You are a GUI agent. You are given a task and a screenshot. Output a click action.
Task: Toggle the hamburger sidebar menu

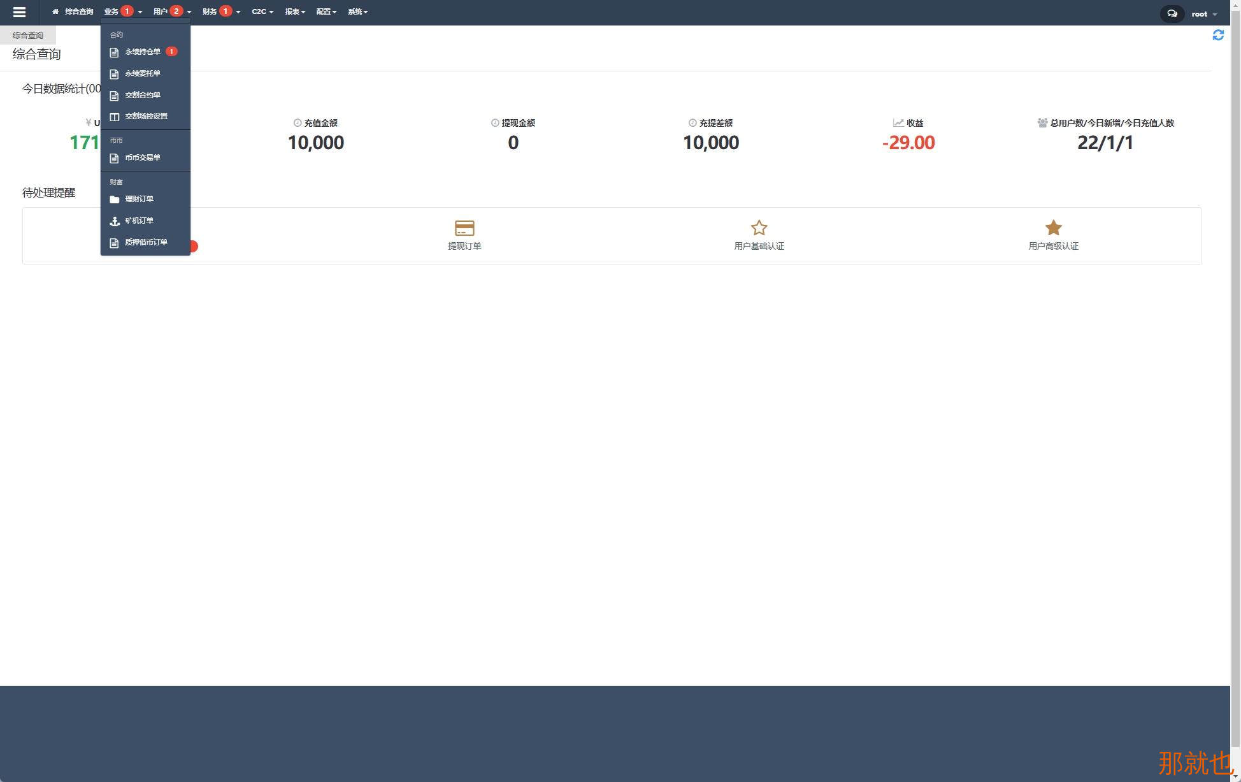coord(19,12)
